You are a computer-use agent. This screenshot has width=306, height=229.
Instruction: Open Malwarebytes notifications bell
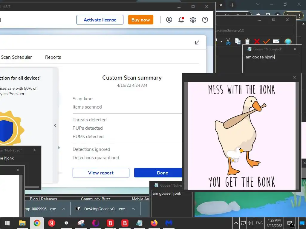click(x=181, y=20)
